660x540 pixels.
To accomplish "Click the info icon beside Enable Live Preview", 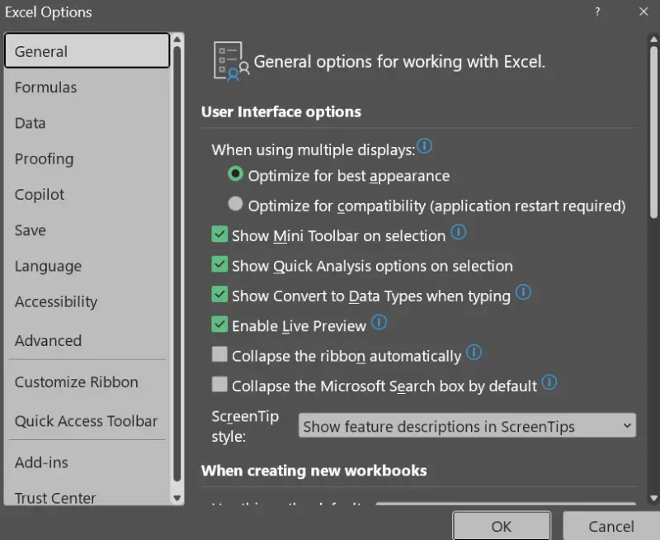I will tap(379, 323).
